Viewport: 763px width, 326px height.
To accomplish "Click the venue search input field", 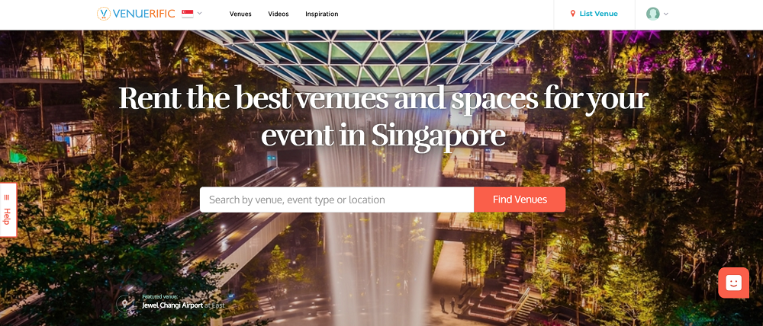I will [x=336, y=200].
